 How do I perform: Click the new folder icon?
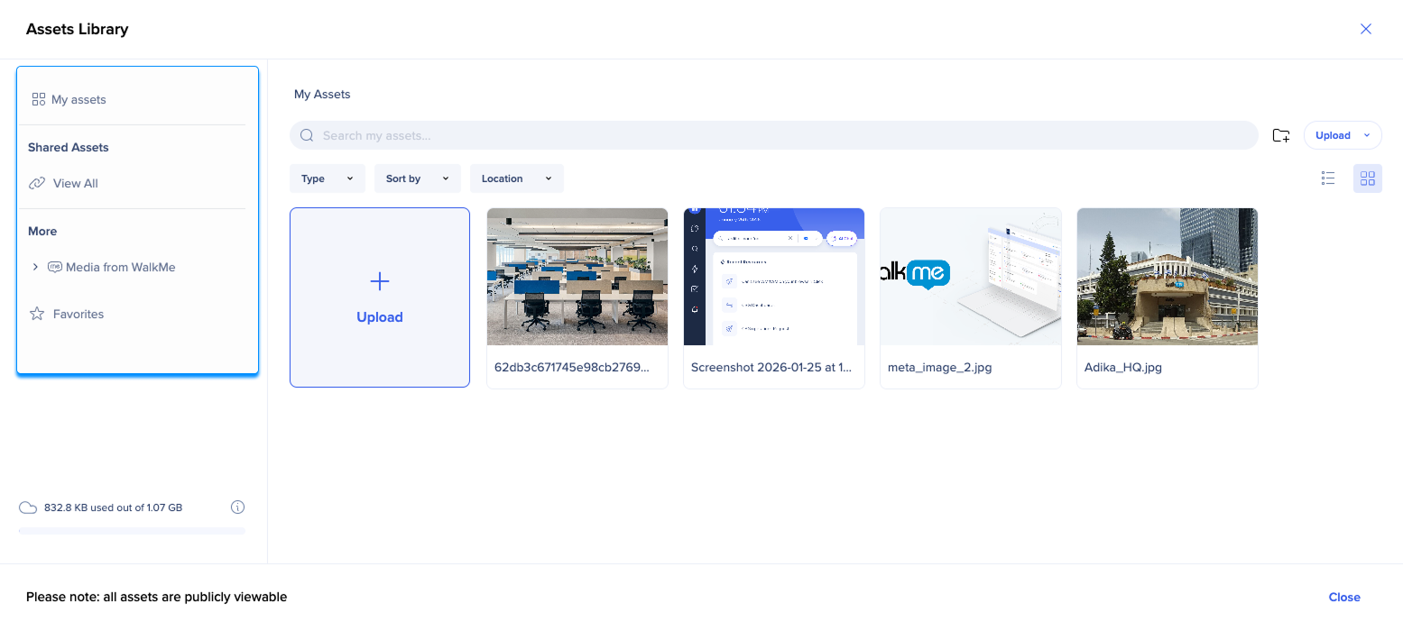point(1280,135)
